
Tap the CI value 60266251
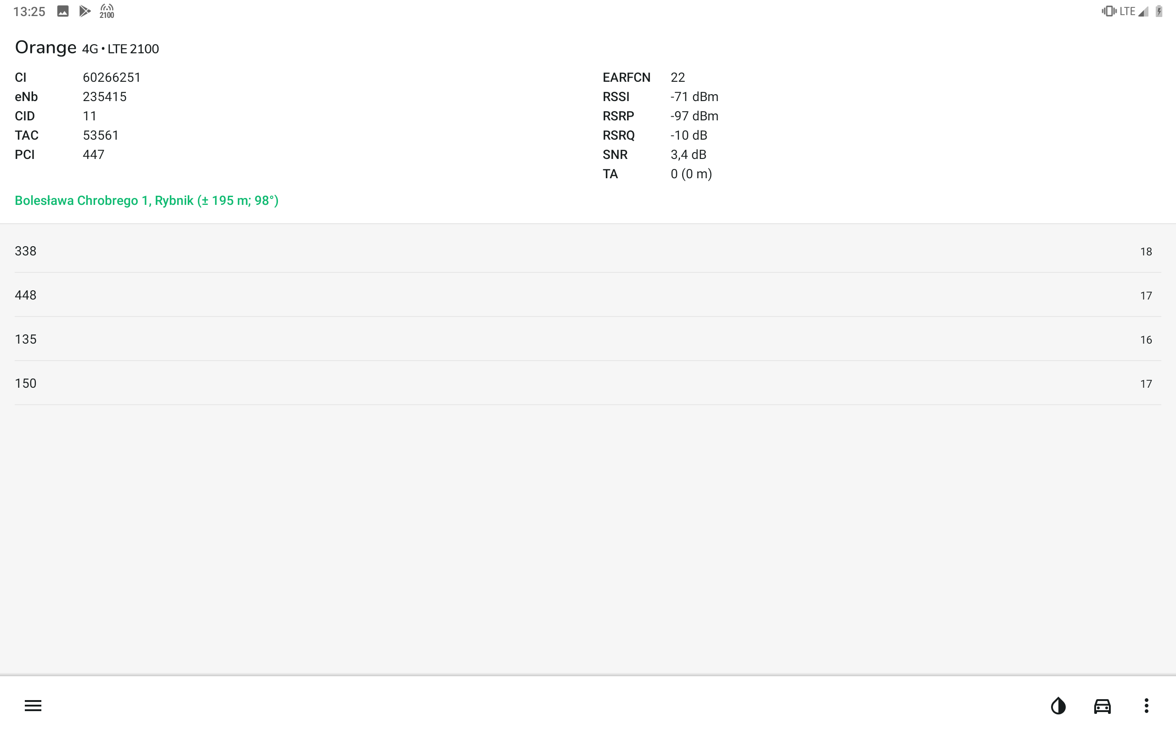click(112, 77)
